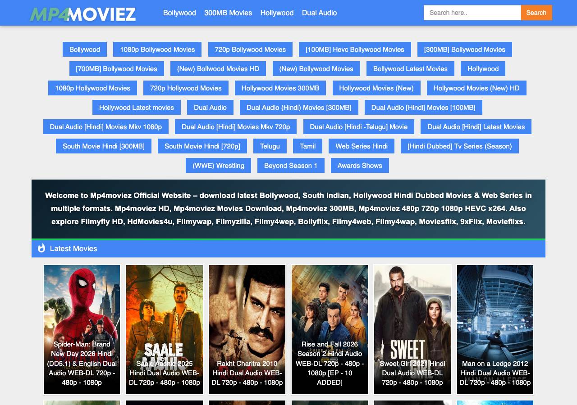
Task: Open the Awards Shows category
Action: 360,166
